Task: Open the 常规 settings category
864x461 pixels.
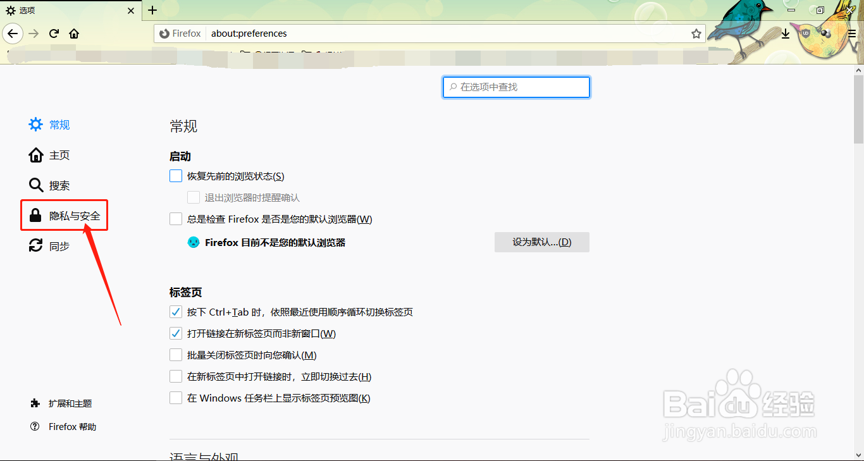Action: pos(49,125)
